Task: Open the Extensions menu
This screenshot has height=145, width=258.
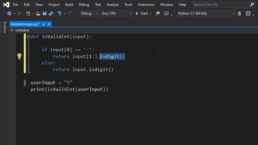Action: pos(146,4)
